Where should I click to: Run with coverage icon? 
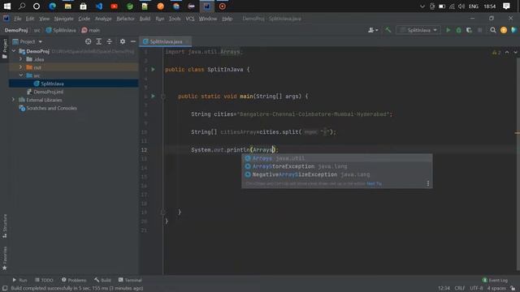[x=469, y=30]
